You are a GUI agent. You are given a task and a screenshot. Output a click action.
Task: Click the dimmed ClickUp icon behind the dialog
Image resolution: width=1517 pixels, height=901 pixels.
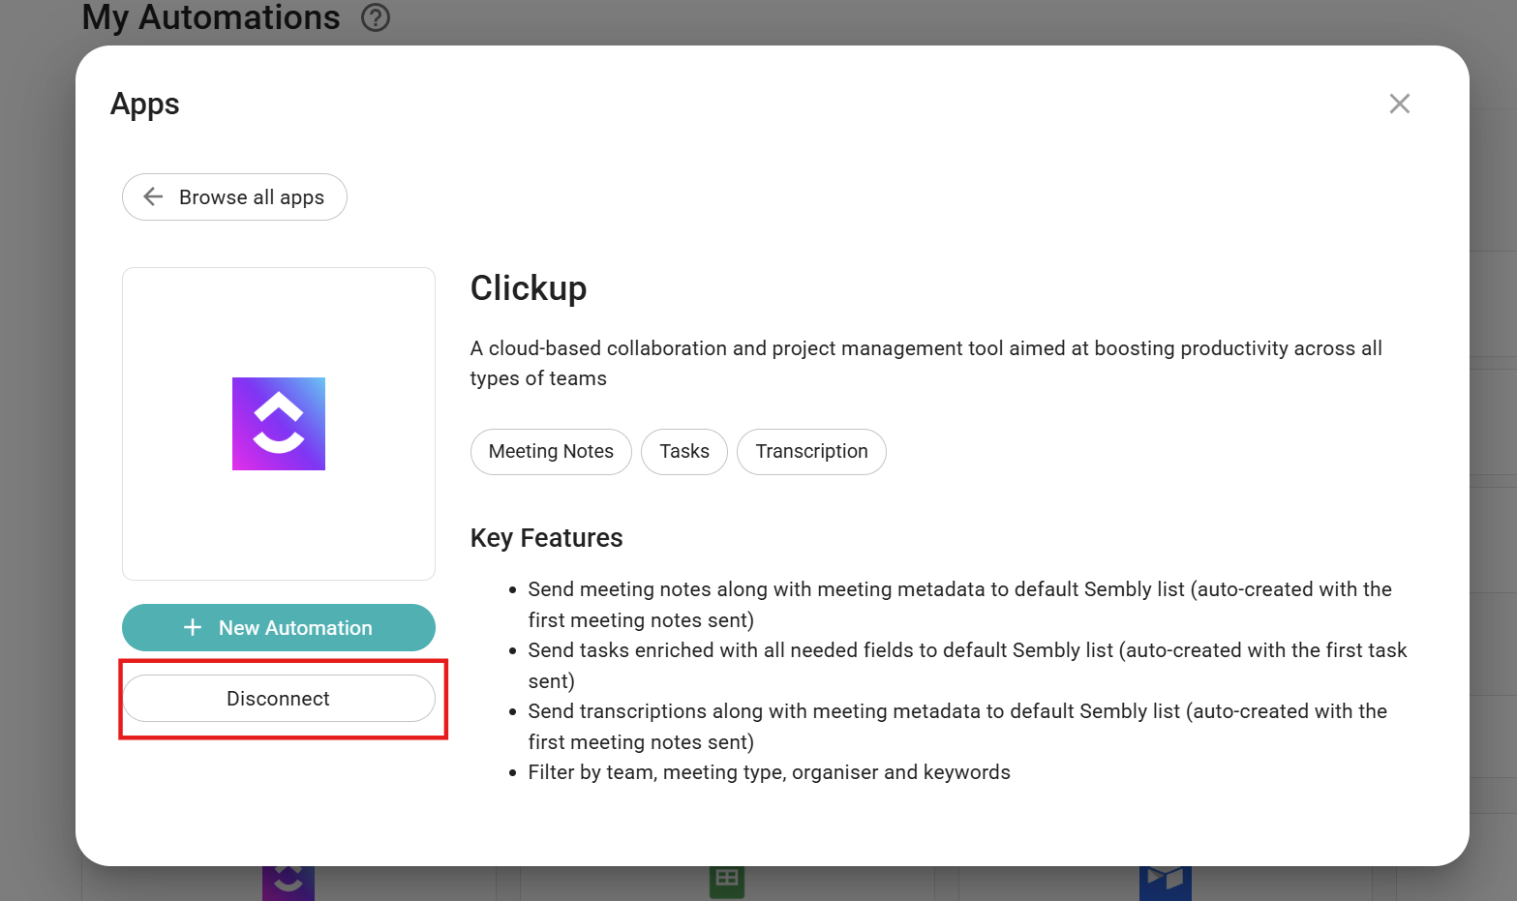288,882
